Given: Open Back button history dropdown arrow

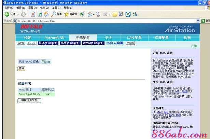Looking at the screenshot, I should click(x=17, y=14).
